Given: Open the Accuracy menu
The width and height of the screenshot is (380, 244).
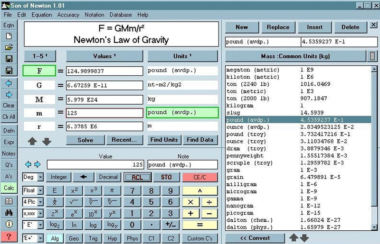Looking at the screenshot, I should click(x=68, y=15).
